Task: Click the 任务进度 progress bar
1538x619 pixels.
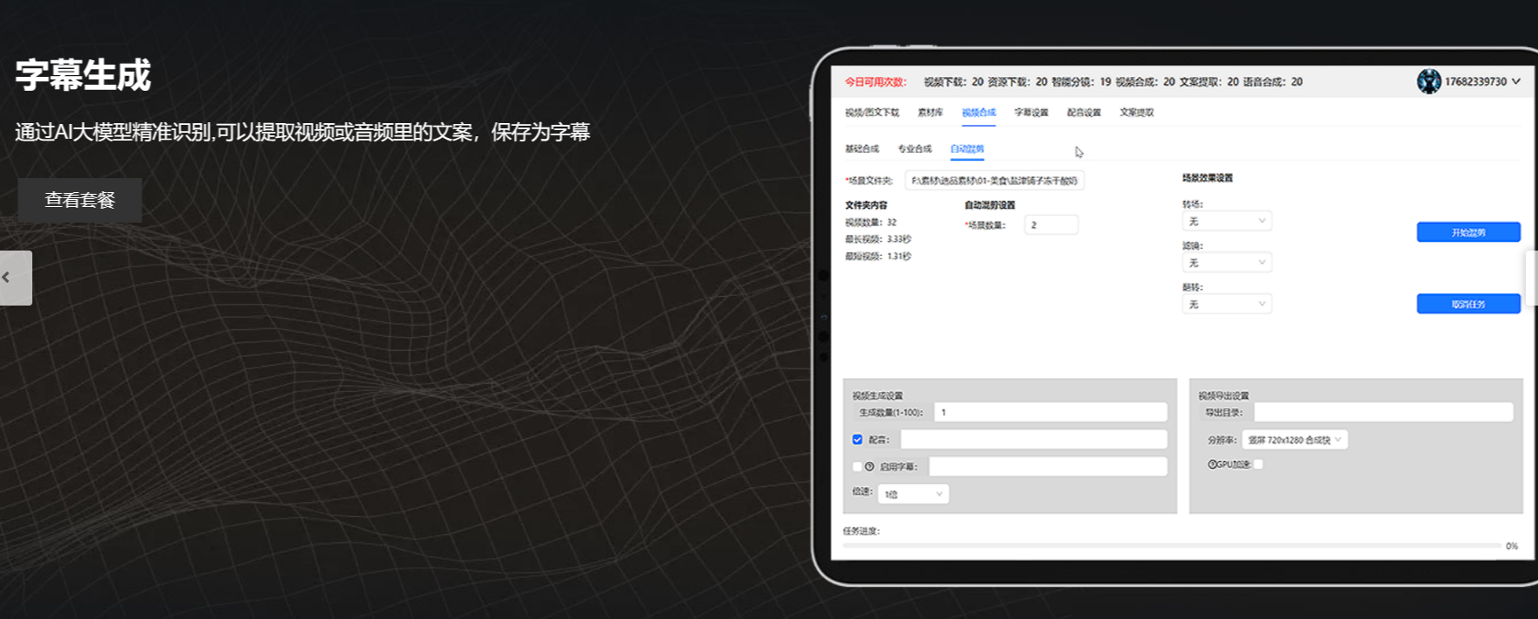Action: (1171, 546)
